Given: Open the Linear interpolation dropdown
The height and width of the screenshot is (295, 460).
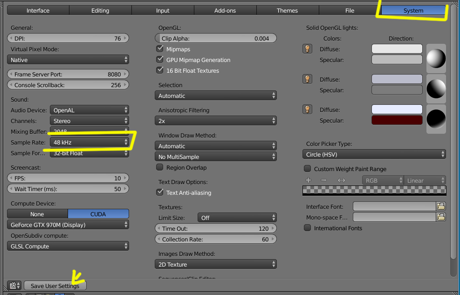Looking at the screenshot, I should 425,180.
